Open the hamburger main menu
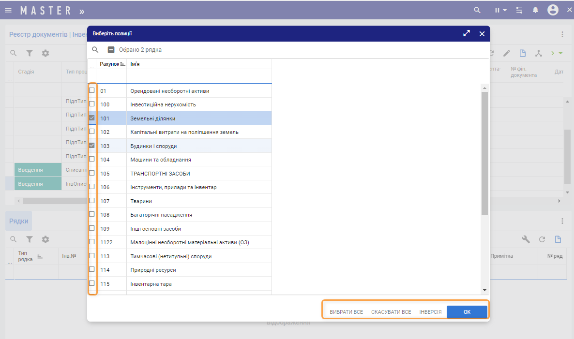 (x=8, y=10)
